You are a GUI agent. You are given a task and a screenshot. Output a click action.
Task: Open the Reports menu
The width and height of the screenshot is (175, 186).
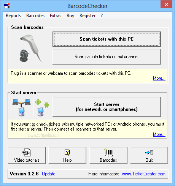pos(13,16)
